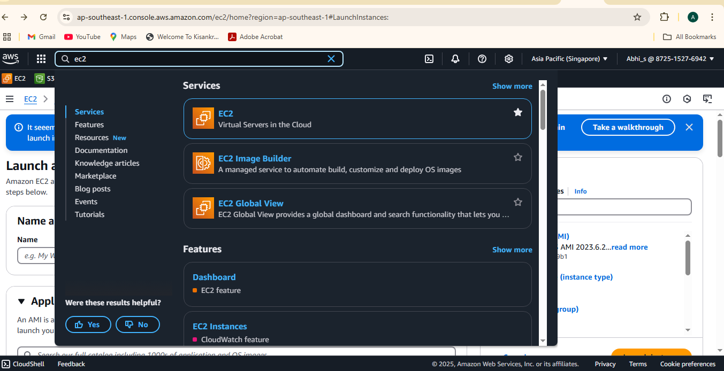
Task: Open the settings gear in AWS header
Action: [x=509, y=59]
